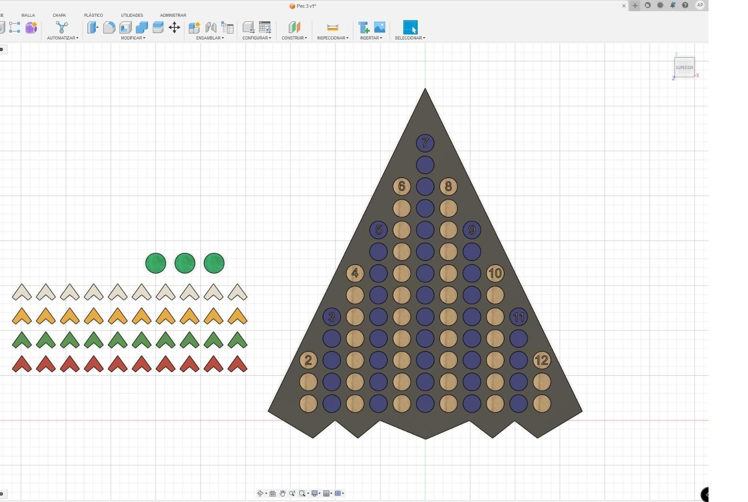Select the Combine bodies tool
The height and width of the screenshot is (502, 748).
(142, 27)
